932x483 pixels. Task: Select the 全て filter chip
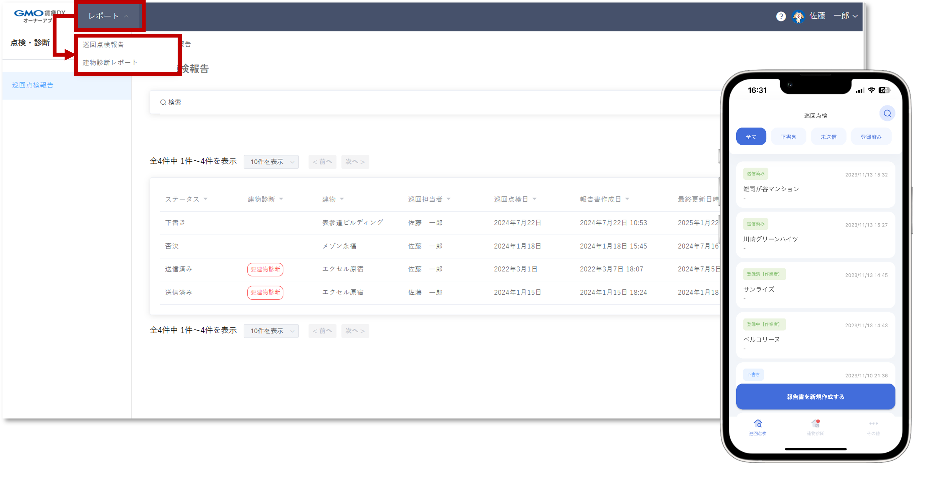tap(751, 137)
